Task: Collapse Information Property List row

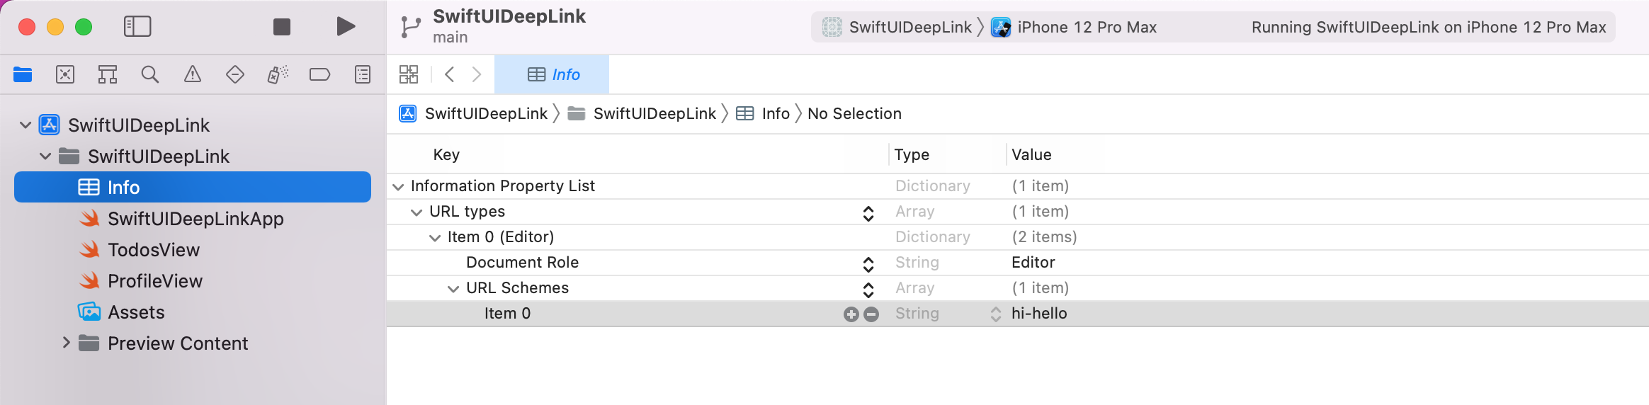Action: 398,186
